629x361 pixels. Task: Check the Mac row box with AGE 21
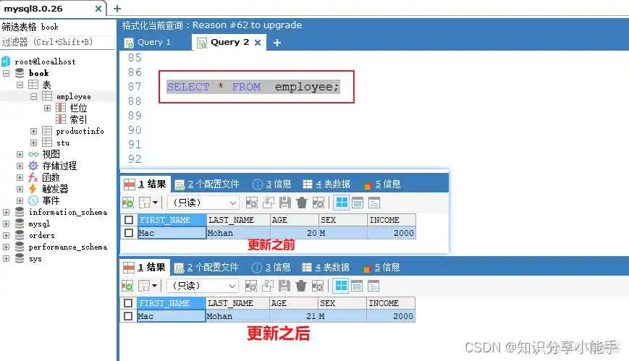(x=128, y=316)
